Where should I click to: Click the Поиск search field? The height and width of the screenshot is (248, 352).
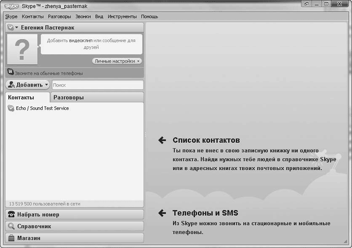[98, 85]
